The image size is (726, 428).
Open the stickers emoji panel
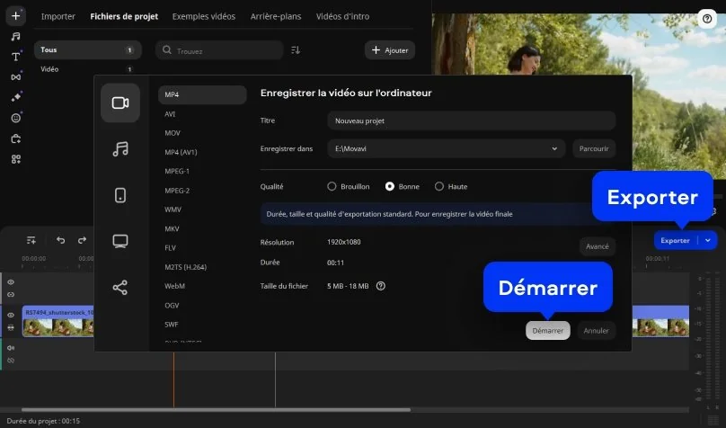click(x=16, y=118)
